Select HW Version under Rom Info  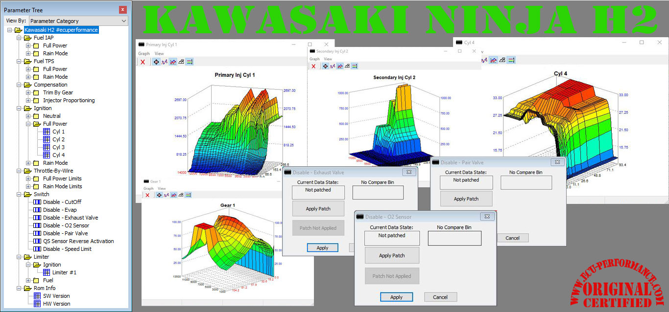click(56, 304)
